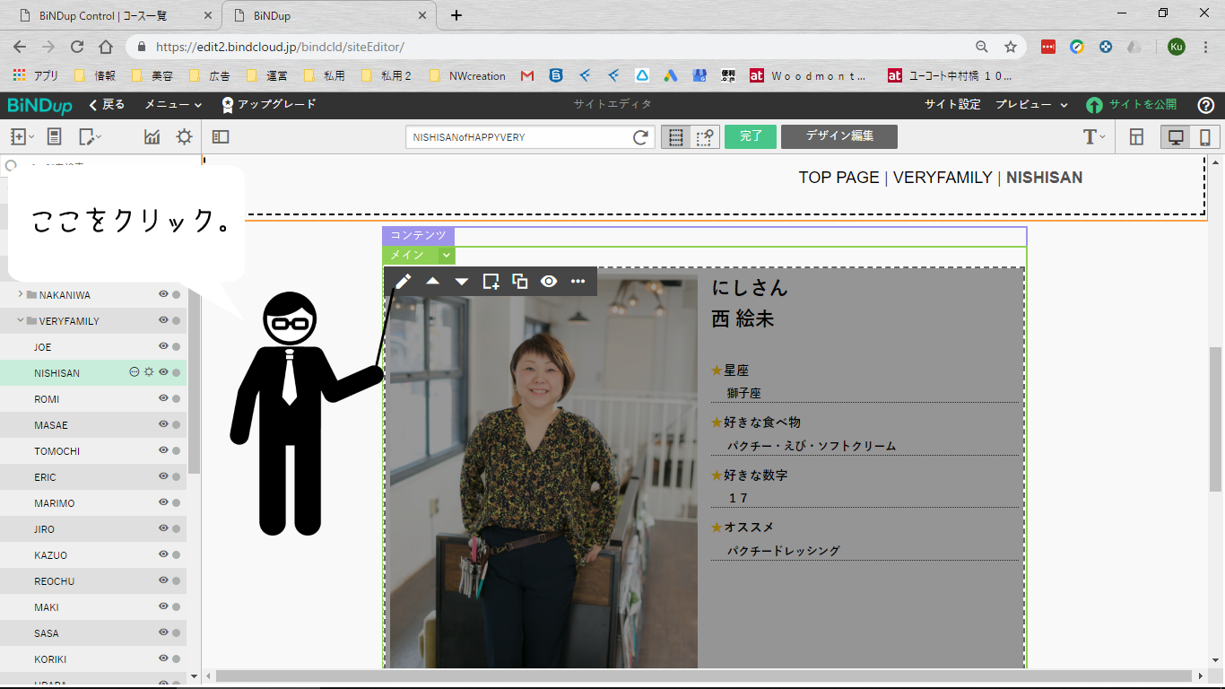1225x689 pixels.
Task: Open the help question mark icon
Action: tap(1206, 105)
